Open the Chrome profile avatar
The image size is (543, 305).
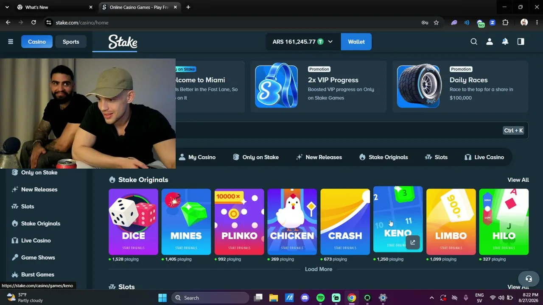(524, 22)
